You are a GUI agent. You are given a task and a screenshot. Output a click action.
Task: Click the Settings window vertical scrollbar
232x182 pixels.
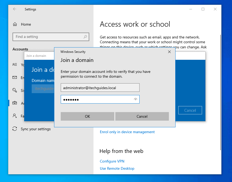coord(220,92)
